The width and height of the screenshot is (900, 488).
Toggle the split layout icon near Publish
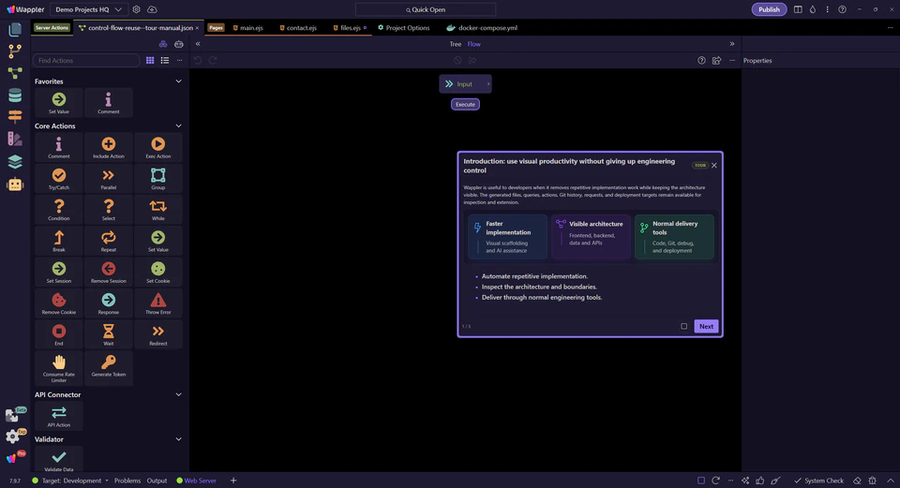click(798, 9)
